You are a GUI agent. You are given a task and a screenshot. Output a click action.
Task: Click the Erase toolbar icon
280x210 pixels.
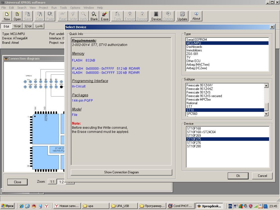[104, 16]
